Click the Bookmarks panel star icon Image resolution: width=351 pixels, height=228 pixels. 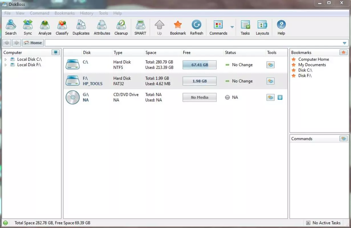tap(343, 52)
